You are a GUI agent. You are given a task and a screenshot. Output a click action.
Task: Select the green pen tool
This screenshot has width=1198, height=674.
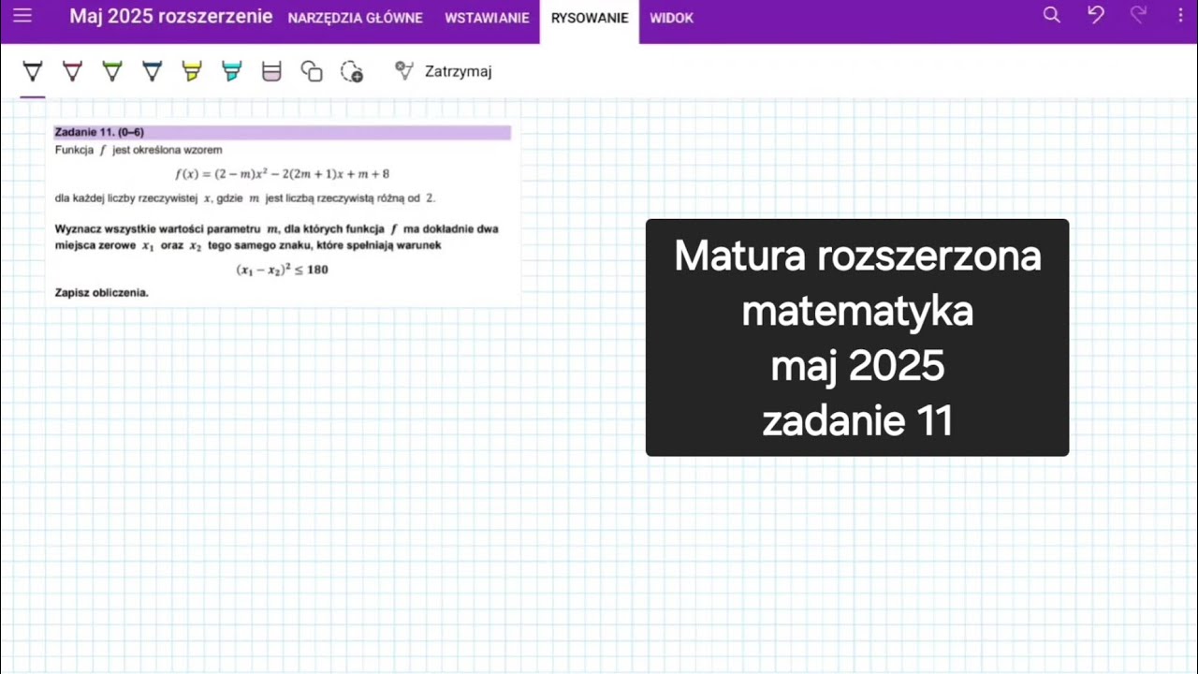(x=112, y=71)
